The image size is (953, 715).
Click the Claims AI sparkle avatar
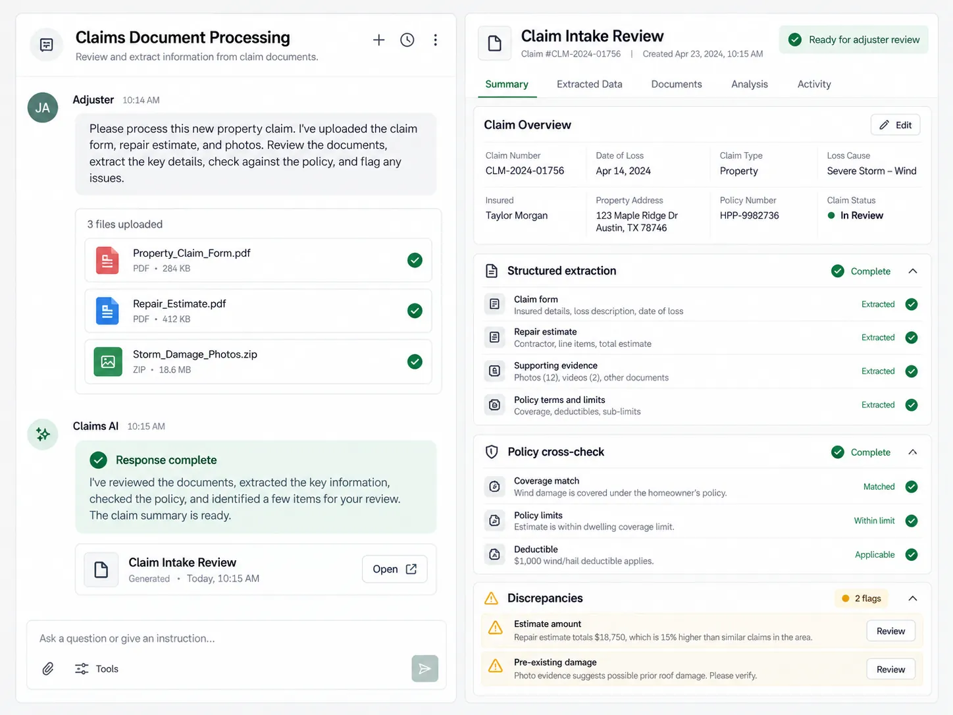pos(43,435)
